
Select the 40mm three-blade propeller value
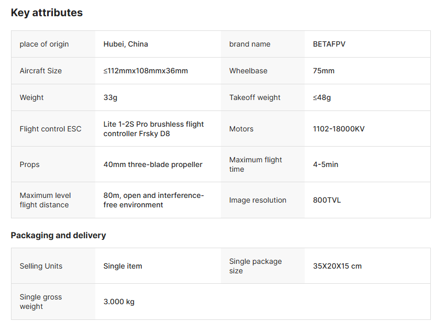tap(153, 165)
